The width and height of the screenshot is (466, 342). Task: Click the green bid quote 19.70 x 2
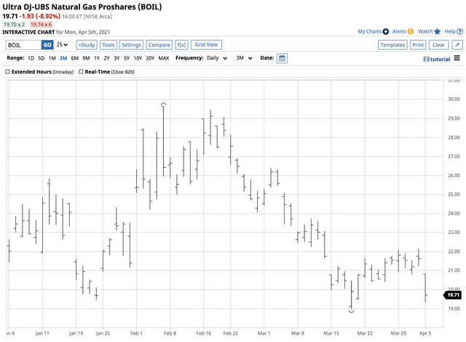15,24
